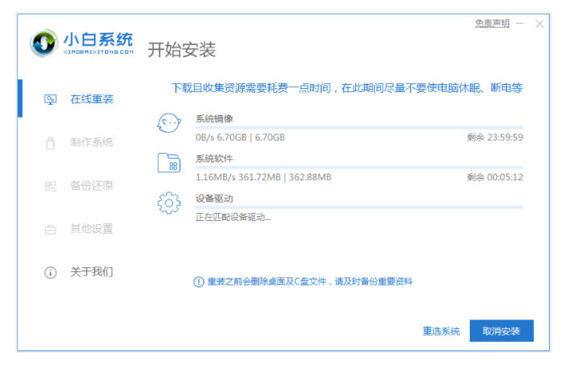Viewport: 562px width, 365px height.
Task: Minimize the installer window
Action: point(520,24)
